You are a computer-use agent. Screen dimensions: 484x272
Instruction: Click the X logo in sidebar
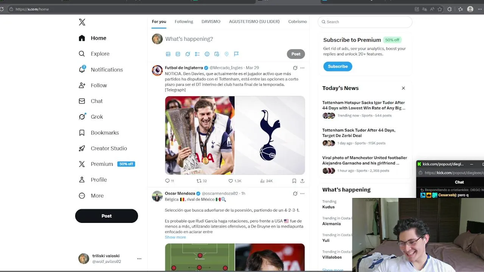[82, 22]
